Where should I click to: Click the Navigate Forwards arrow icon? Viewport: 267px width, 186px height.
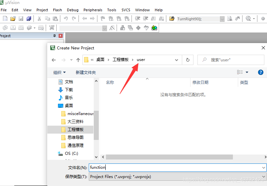(92, 19)
